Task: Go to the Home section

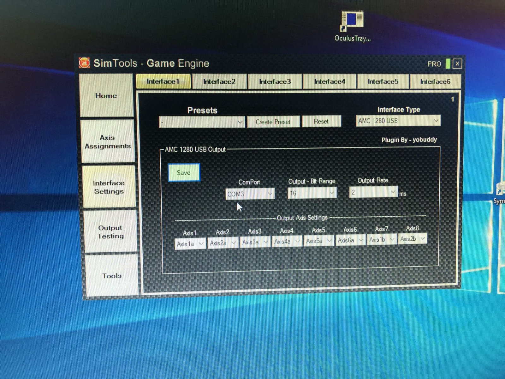Action: [106, 95]
